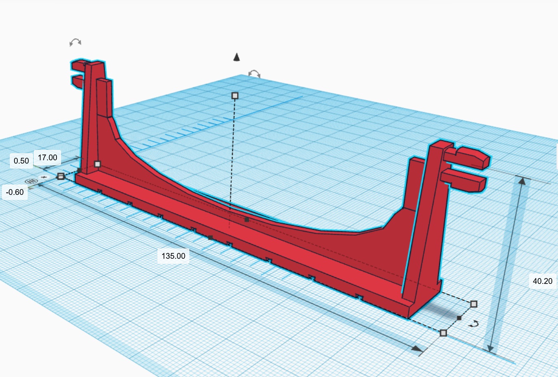
Task: Click the lowest white corner handle at the right end
Action: (x=443, y=333)
